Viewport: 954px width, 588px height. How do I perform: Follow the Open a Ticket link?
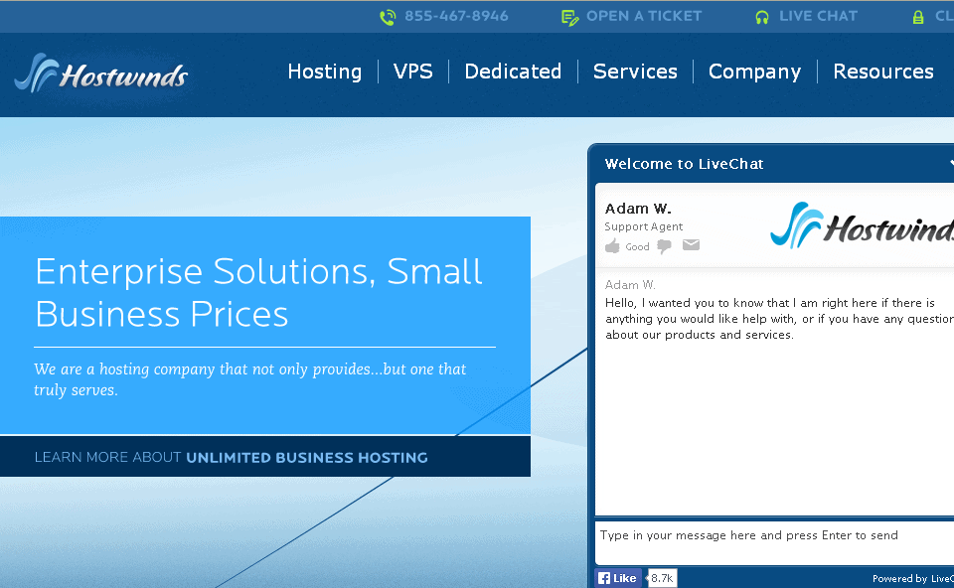pyautogui.click(x=644, y=17)
